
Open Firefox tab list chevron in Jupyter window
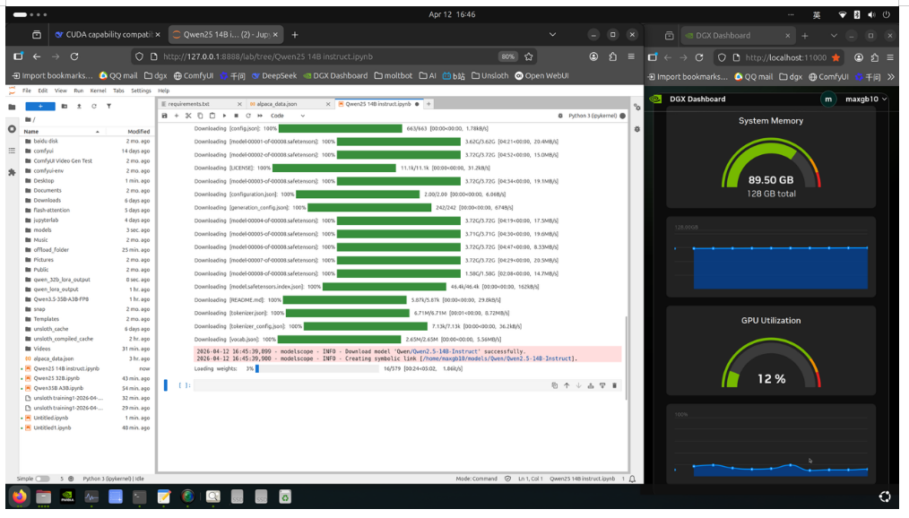click(552, 35)
